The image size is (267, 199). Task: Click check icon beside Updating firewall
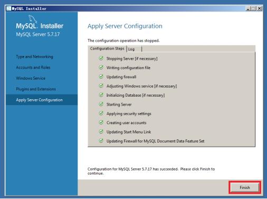[x=101, y=77]
